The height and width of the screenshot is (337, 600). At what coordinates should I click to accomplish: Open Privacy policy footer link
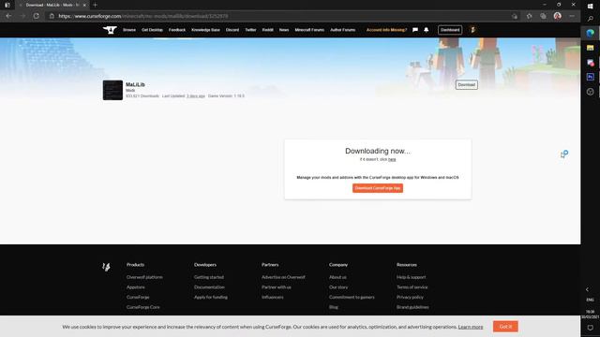(410, 297)
